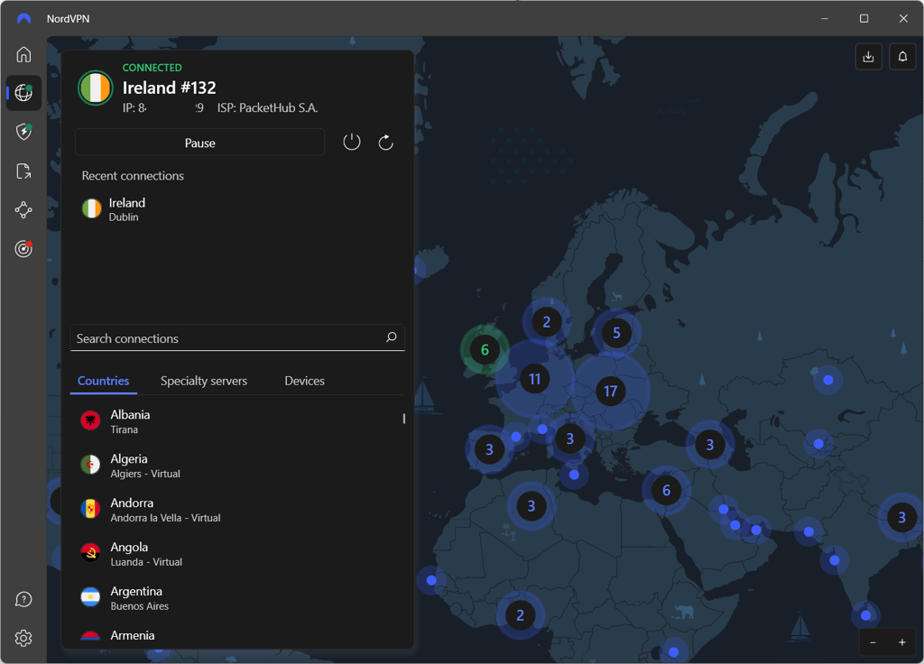Image resolution: width=924 pixels, height=664 pixels.
Task: Click ISP: PacketHub S.A. text
Action: click(x=267, y=108)
